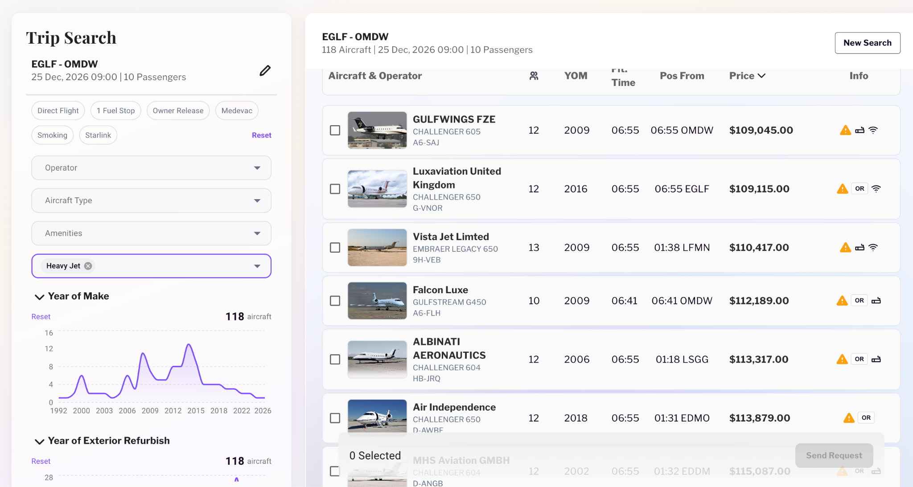
Task: Click warning icon in Luxaviation United Kingdom row
Action: (x=842, y=188)
